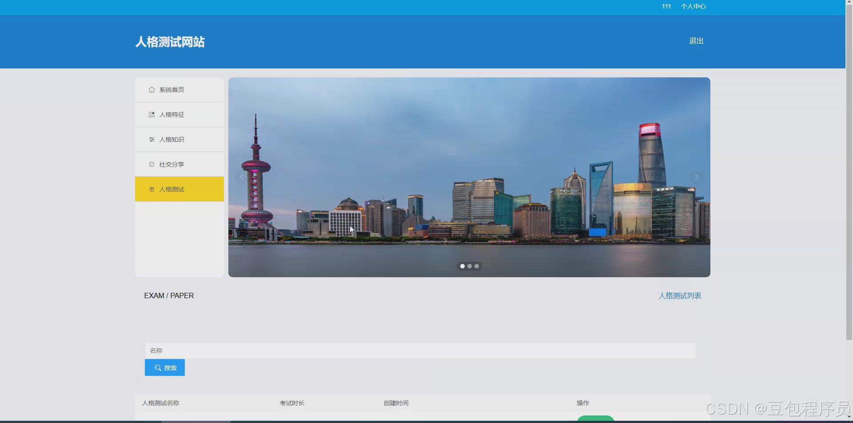Open 社交分享 via its share icon
Viewport: 853px width, 423px height.
point(151,164)
